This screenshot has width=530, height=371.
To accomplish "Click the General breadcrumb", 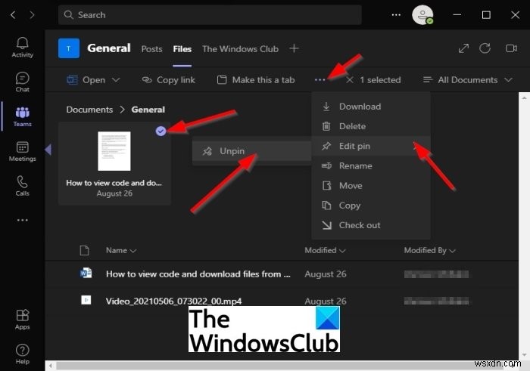I will tap(148, 110).
